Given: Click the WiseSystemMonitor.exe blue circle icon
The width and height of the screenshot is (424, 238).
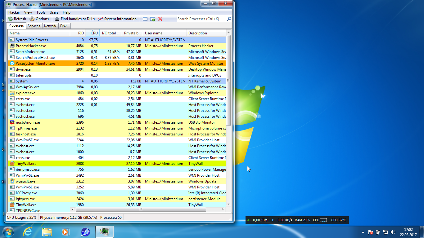Looking at the screenshot, I should [12, 64].
